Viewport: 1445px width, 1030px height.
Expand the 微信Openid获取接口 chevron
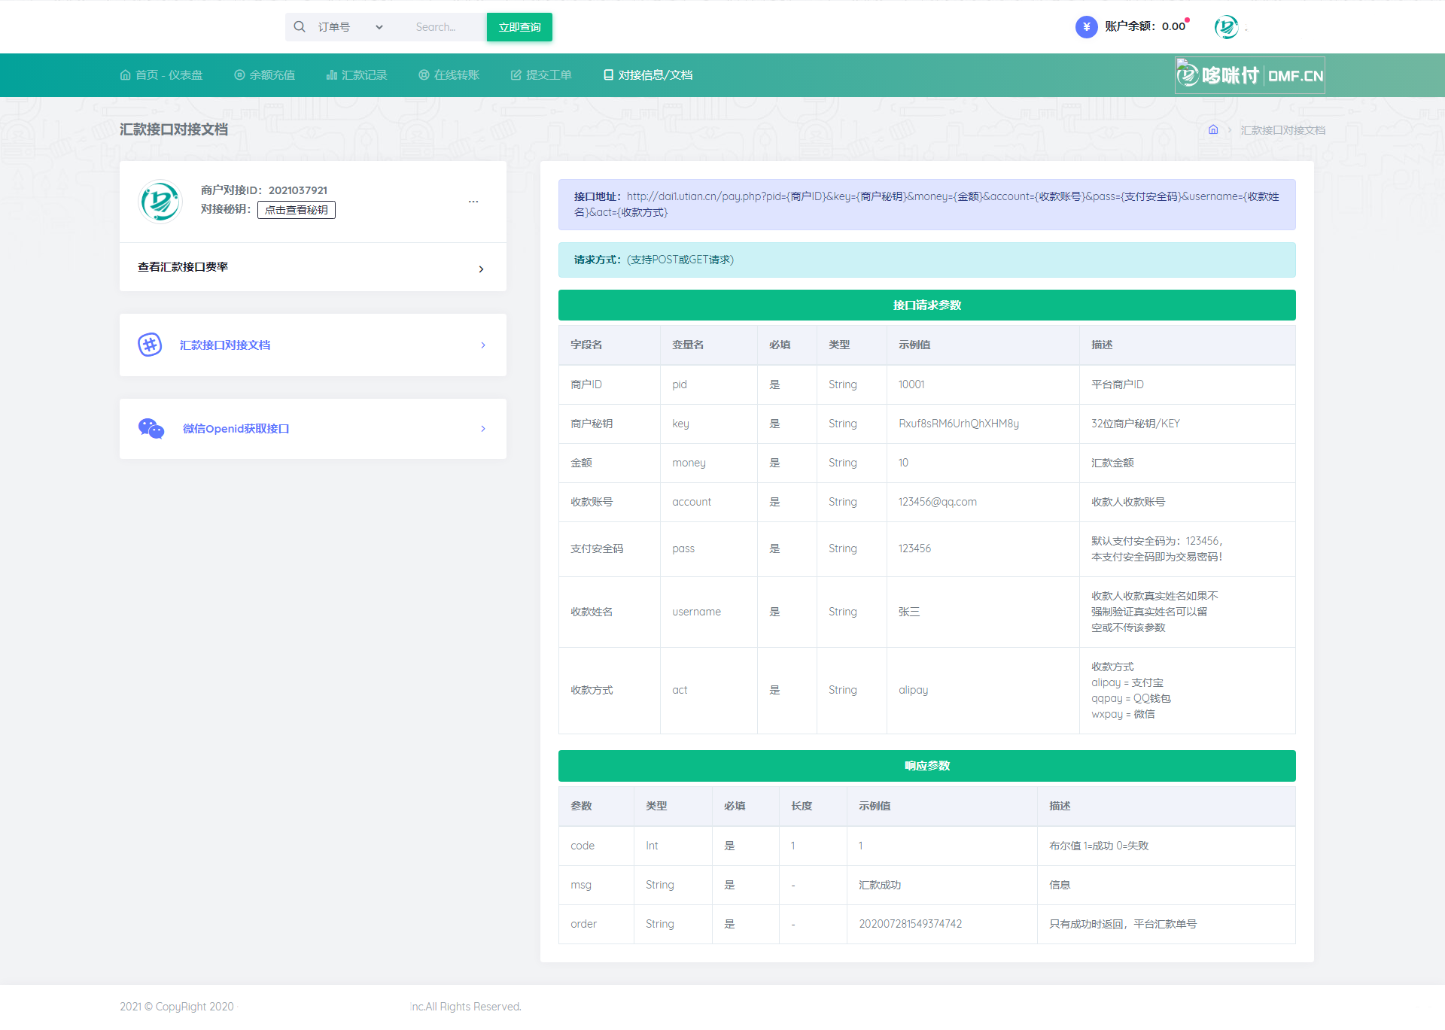483,429
